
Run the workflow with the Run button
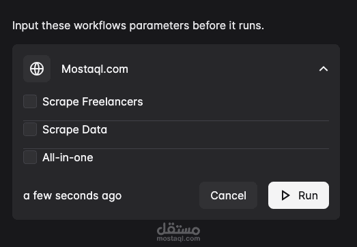(298, 195)
